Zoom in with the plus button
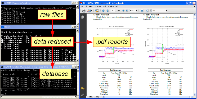The image size is (197, 99). pyautogui.click(x=127, y=11)
